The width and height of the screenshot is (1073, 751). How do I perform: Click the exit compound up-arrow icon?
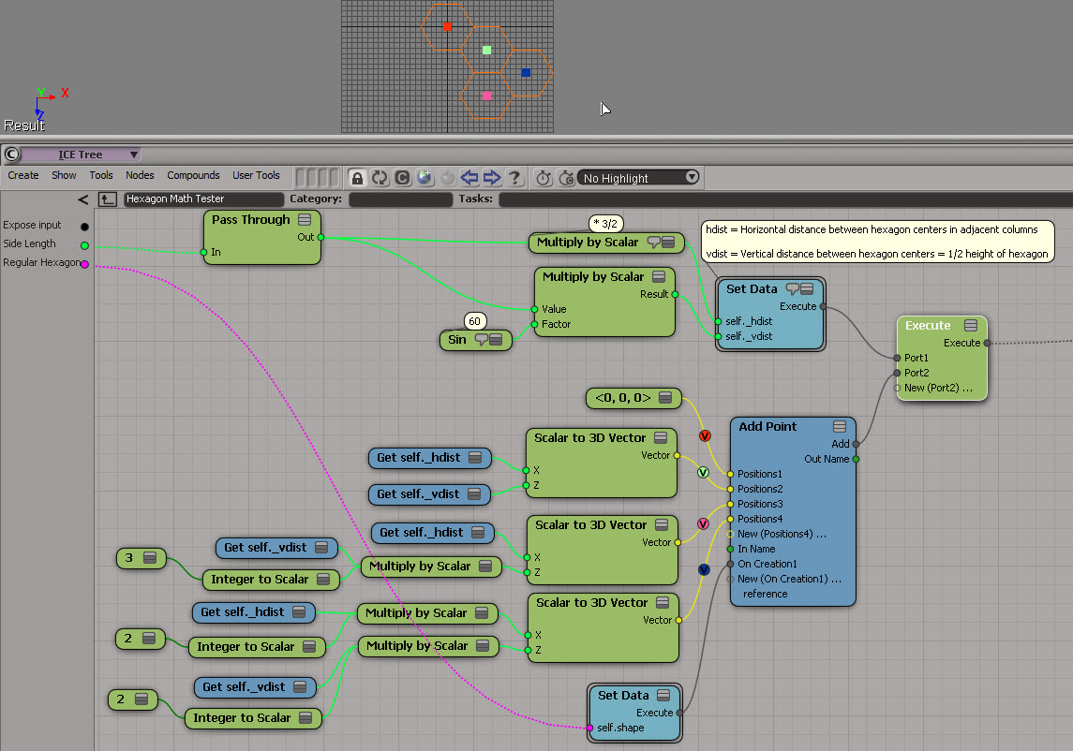(109, 199)
